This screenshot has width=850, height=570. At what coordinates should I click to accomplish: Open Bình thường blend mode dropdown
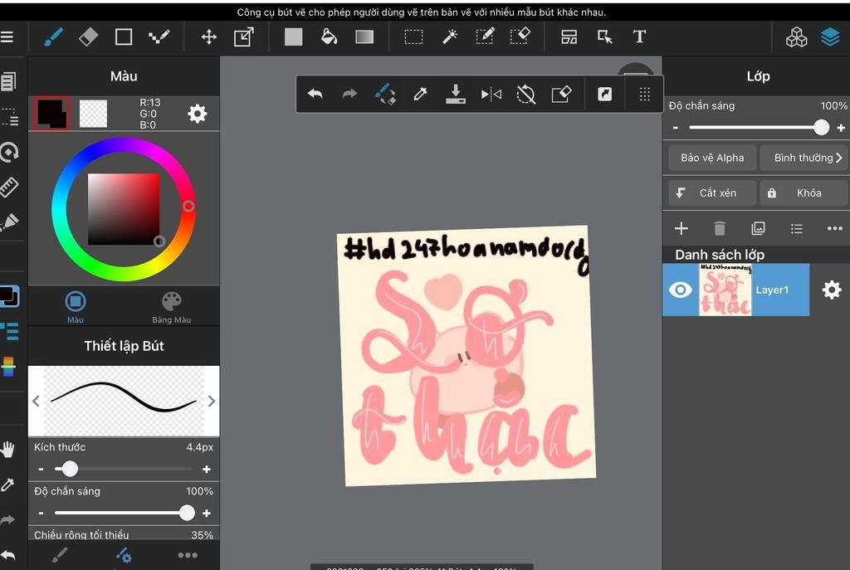tap(804, 158)
